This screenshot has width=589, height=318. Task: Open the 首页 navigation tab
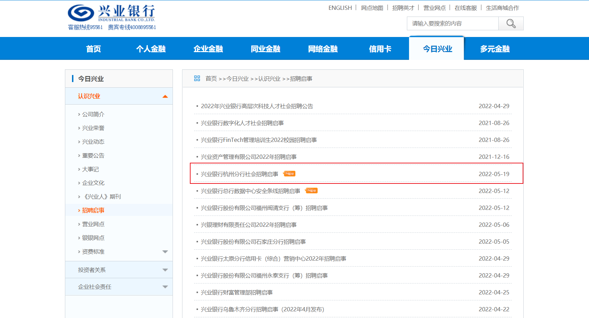pyautogui.click(x=94, y=49)
